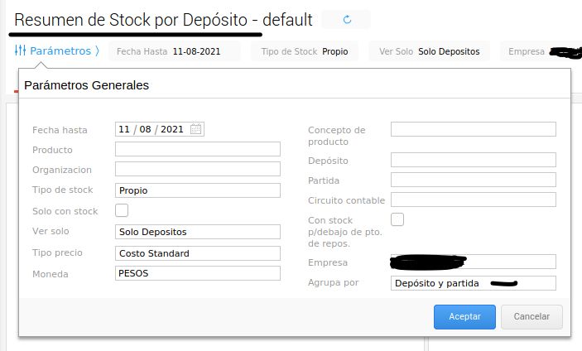
Task: Toggle the Solo con stock checkbox
Action: click(x=122, y=210)
